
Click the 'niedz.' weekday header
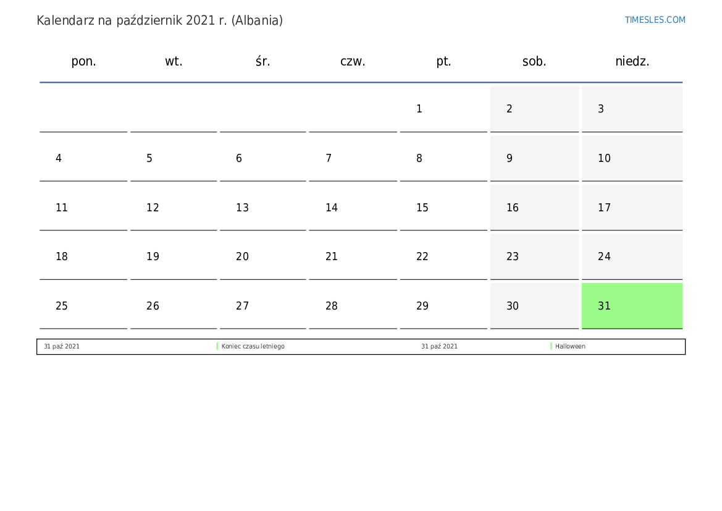tap(632, 62)
